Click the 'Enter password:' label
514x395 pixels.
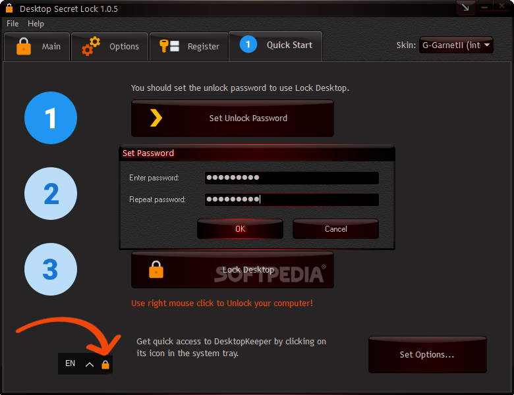[x=154, y=178]
